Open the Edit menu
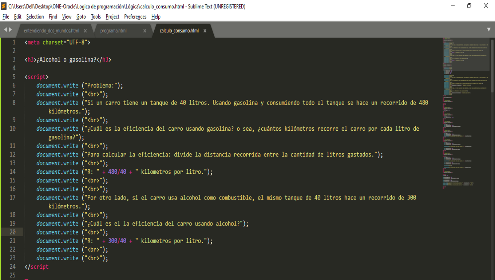This screenshot has width=495, height=280. click(x=17, y=17)
